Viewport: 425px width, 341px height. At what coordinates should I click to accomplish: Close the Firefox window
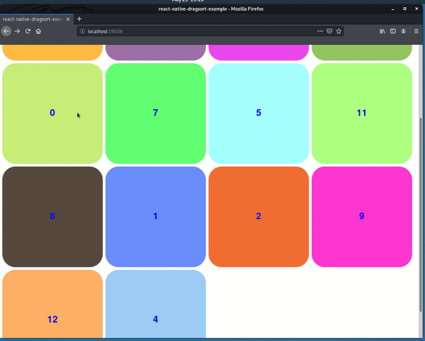pyautogui.click(x=416, y=9)
